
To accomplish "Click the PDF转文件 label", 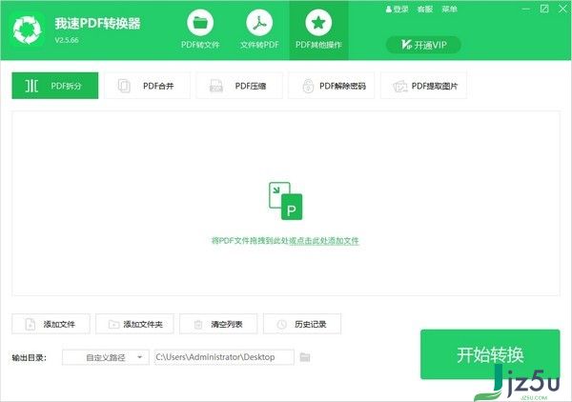I will click(200, 45).
